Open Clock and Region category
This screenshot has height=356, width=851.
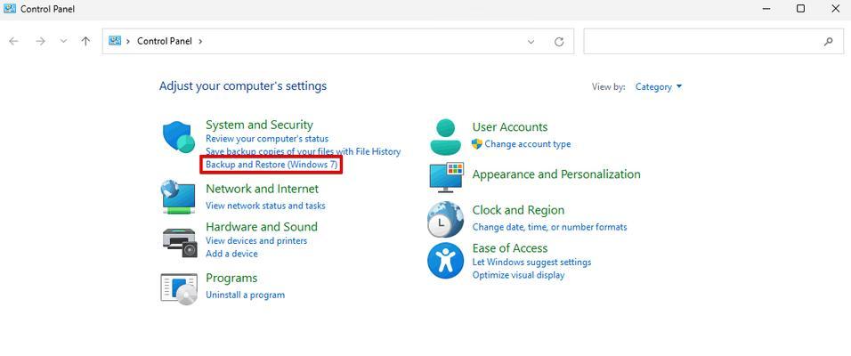[x=518, y=210]
